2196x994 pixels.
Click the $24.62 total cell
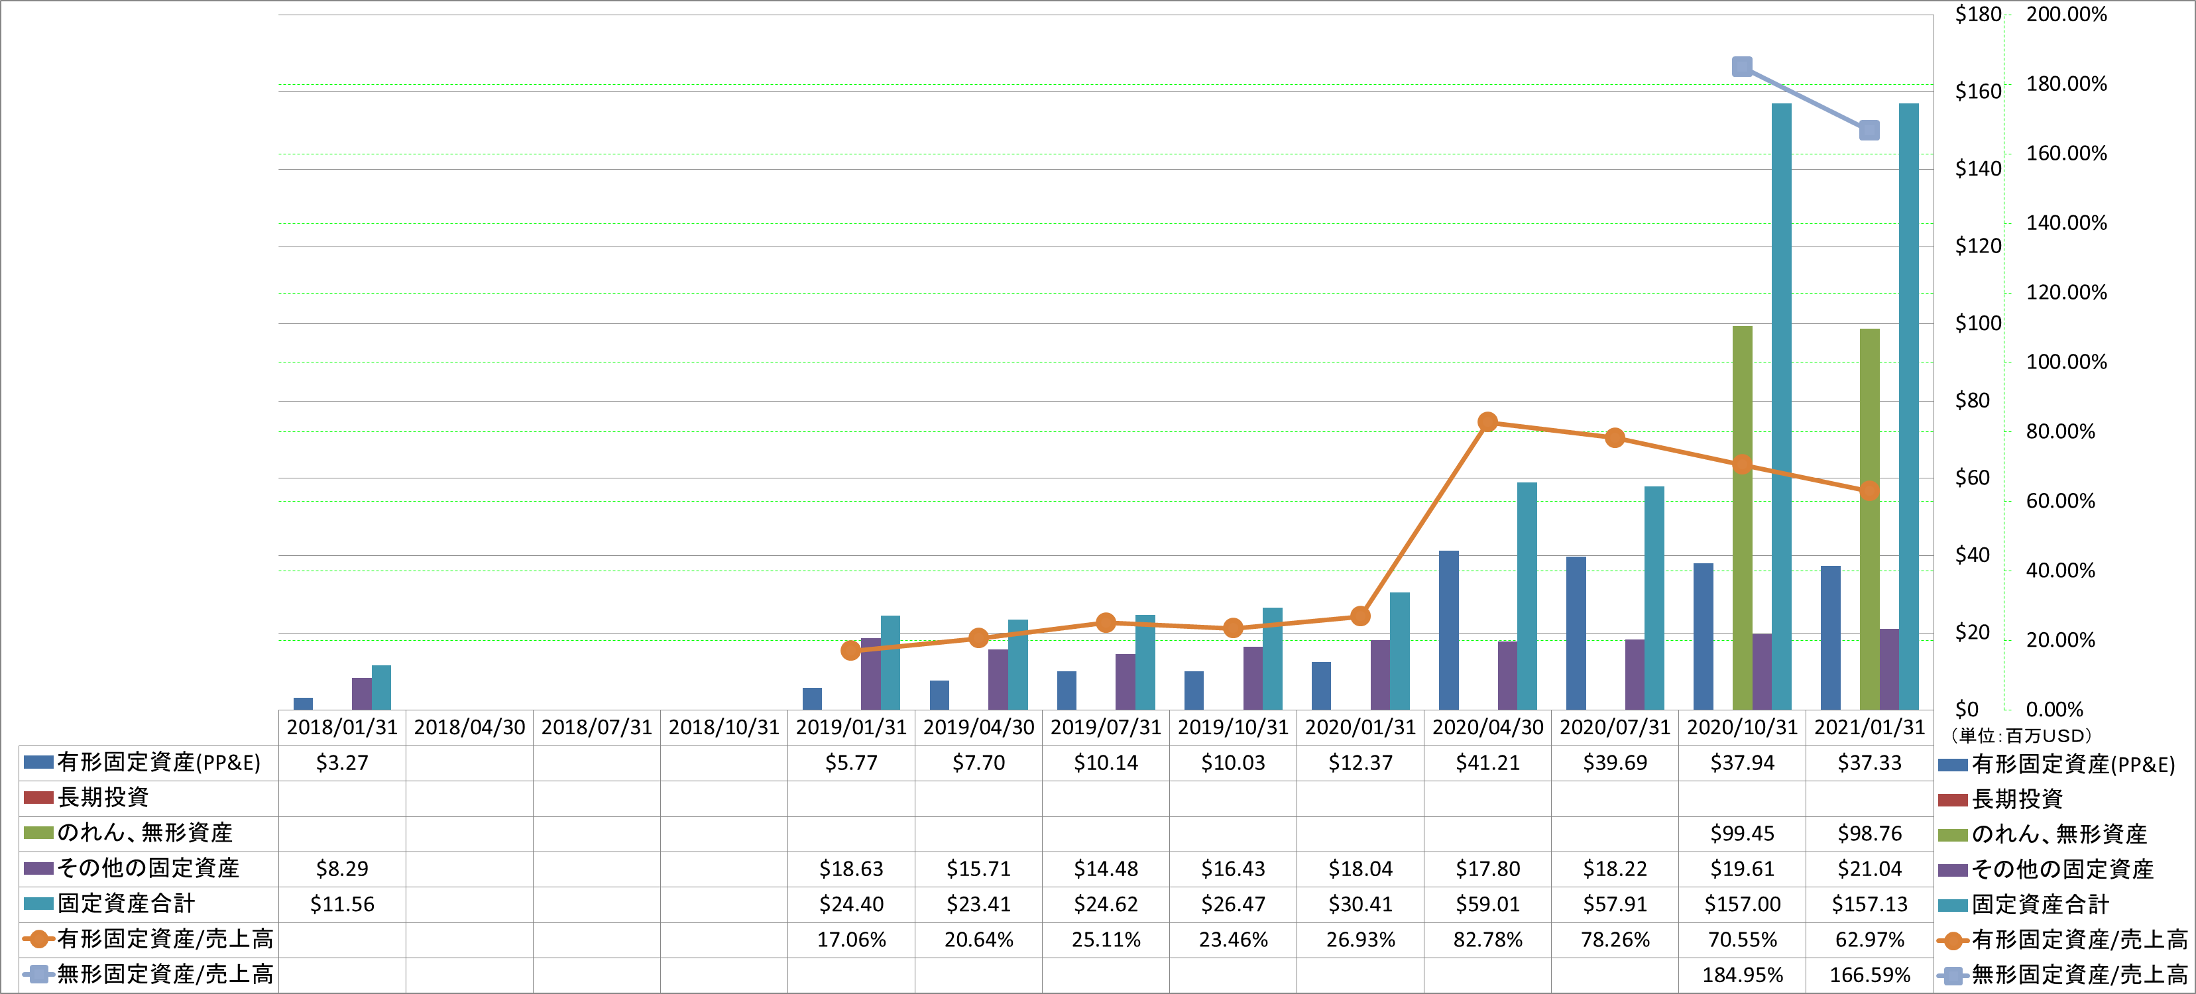pos(1106,904)
